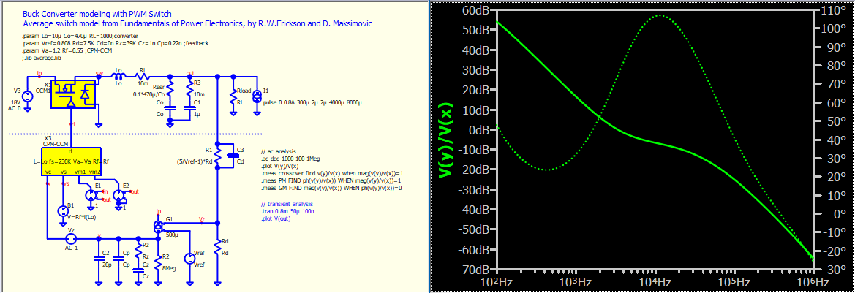Click the Cp capacitor symbol
Screen dimensions: 855x293
point(118,260)
